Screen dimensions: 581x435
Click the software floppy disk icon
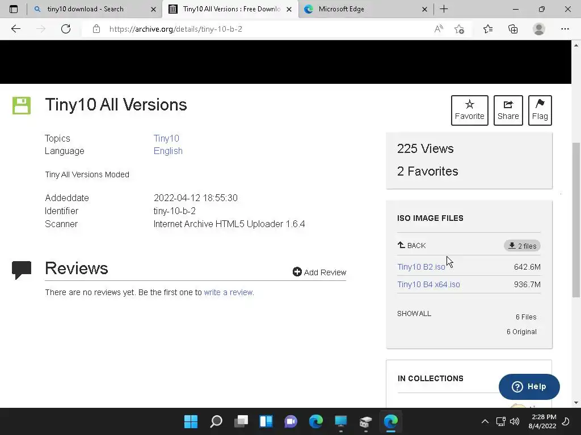click(x=22, y=105)
